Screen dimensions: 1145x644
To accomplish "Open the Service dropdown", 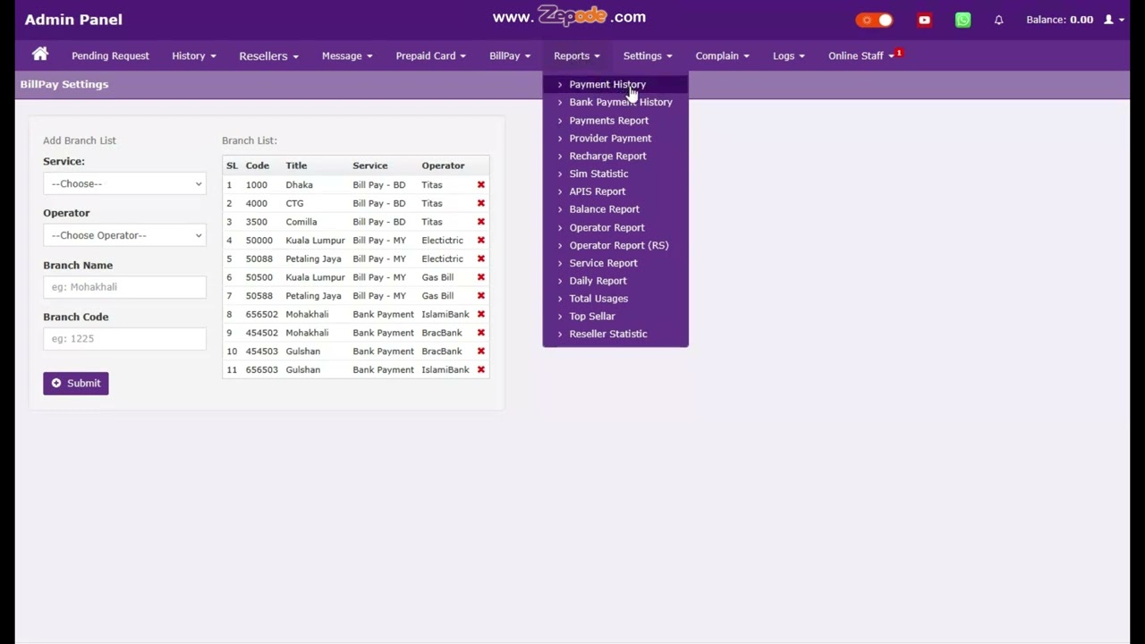I will (124, 183).
